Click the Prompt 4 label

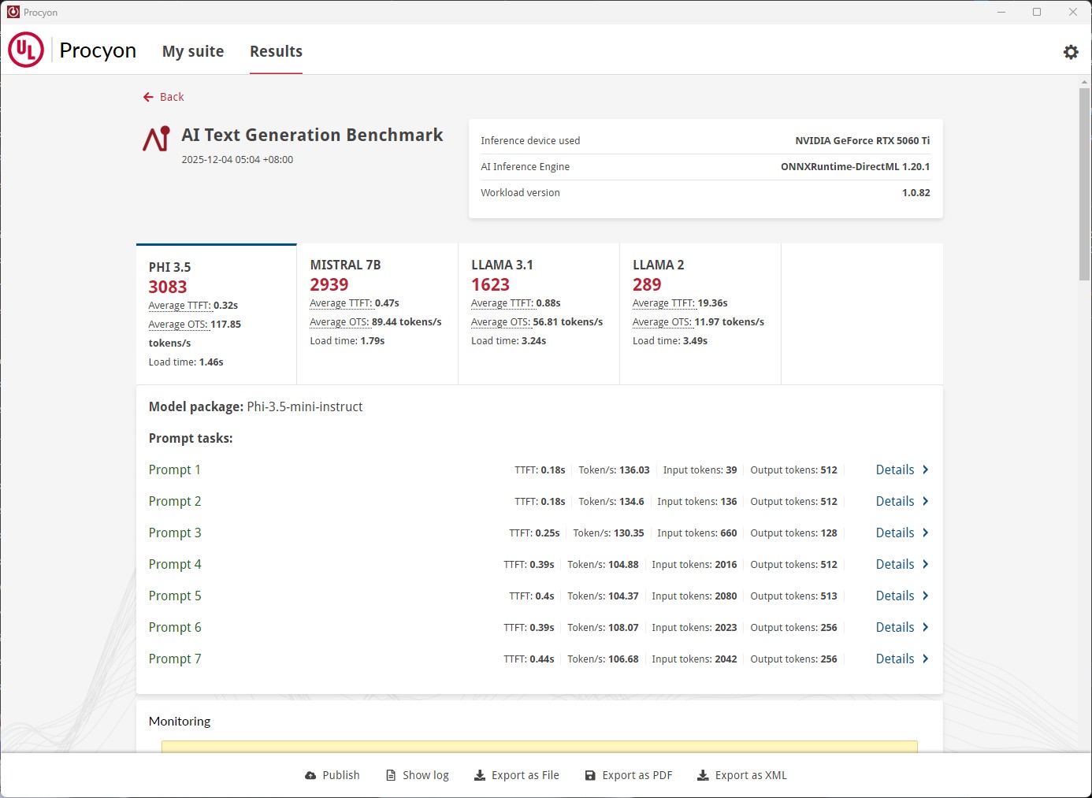(x=175, y=564)
